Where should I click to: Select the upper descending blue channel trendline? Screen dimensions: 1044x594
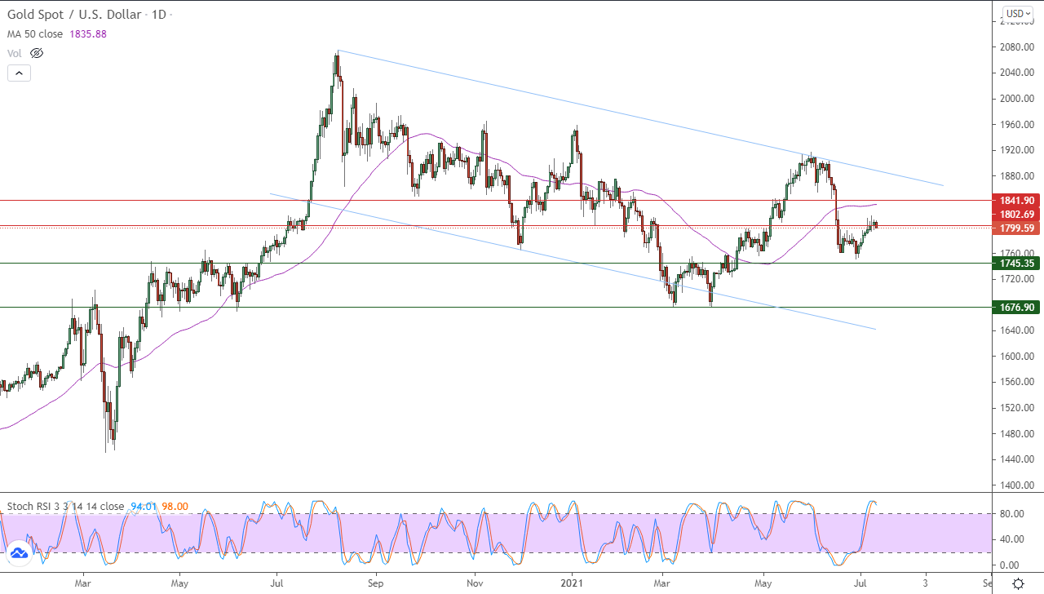(x=641, y=118)
